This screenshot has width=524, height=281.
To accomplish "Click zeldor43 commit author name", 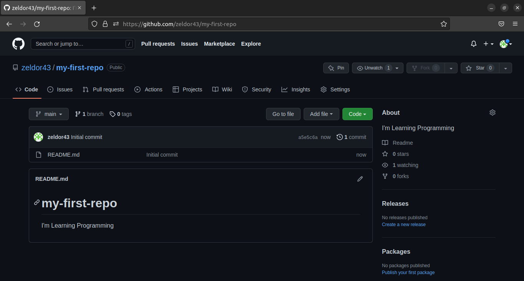I will click(x=58, y=137).
